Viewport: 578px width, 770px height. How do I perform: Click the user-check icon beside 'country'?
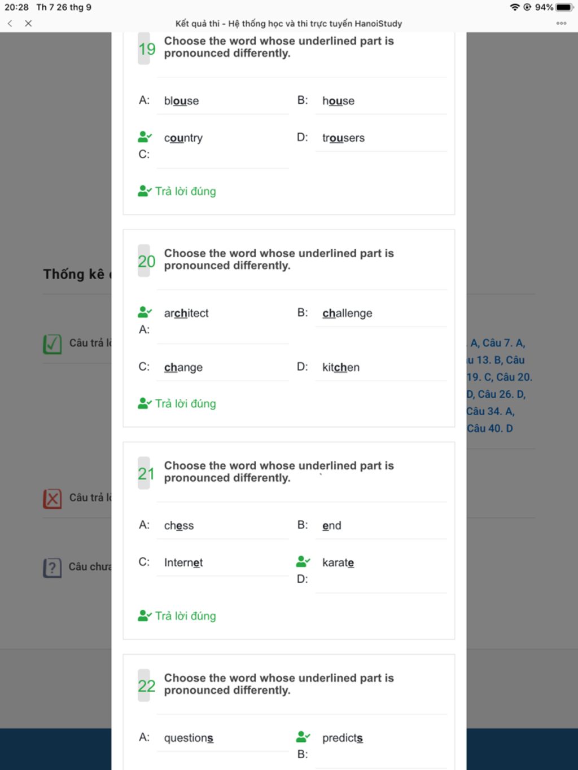tap(144, 137)
